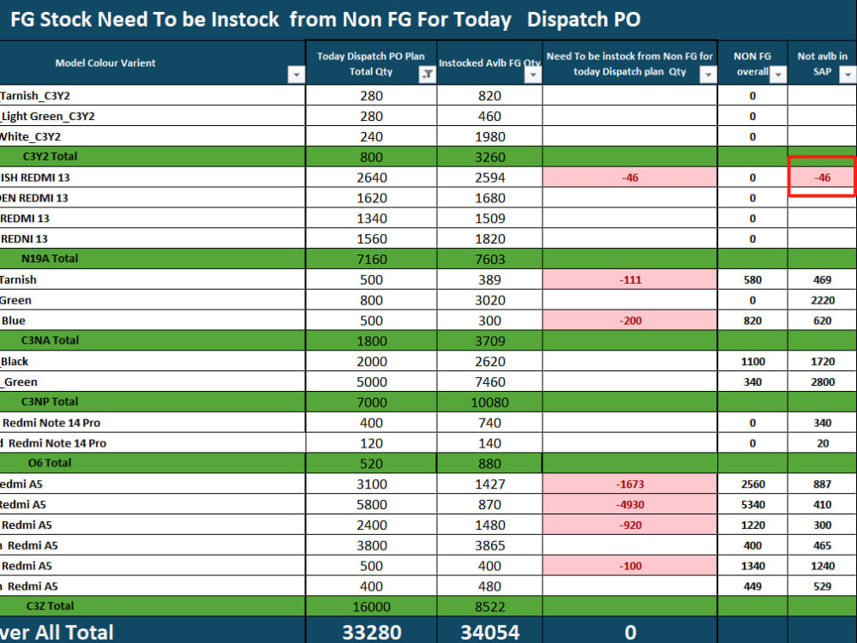Click the C3Y2 Total instocked value 3260
This screenshot has height=643, width=857.
pyautogui.click(x=489, y=157)
